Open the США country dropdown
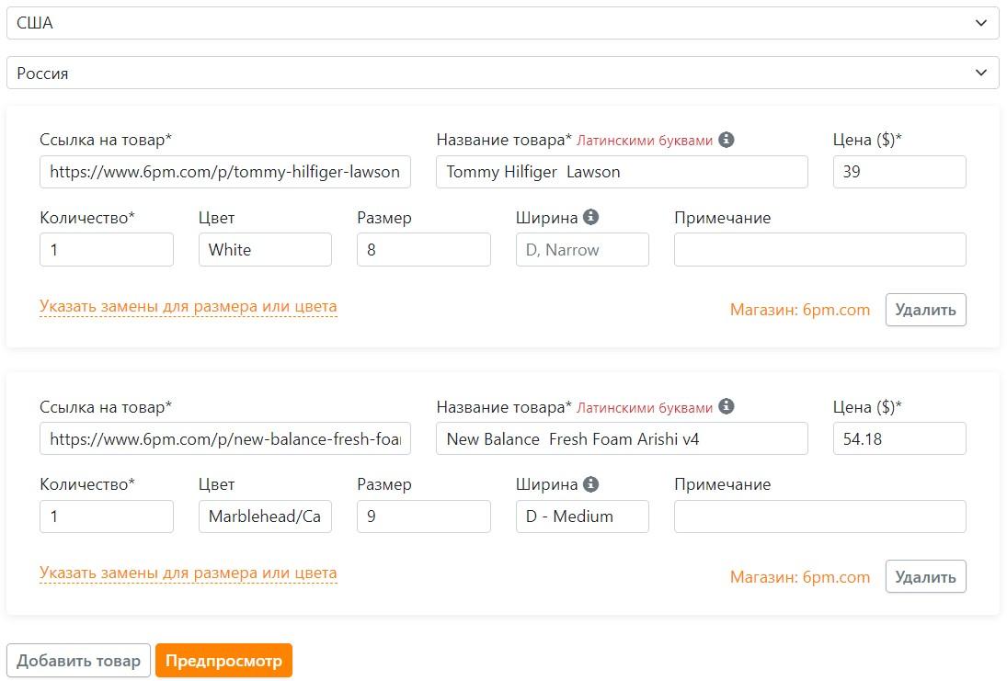This screenshot has width=1007, height=681. point(502,24)
